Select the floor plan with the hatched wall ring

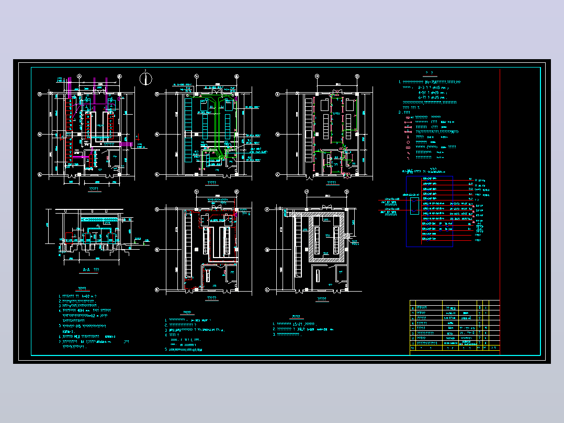click(313, 243)
